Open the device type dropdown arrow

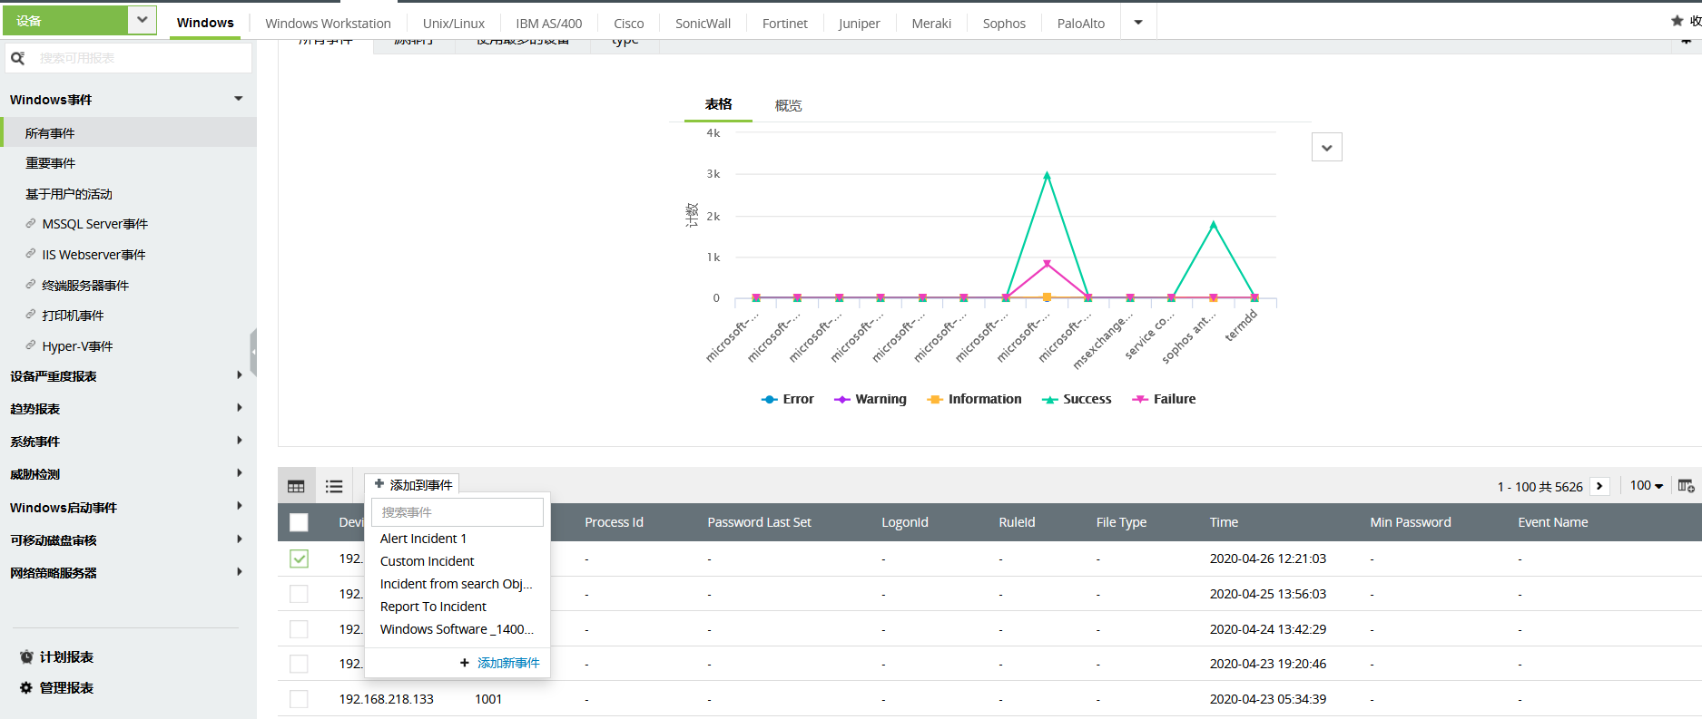tap(142, 20)
